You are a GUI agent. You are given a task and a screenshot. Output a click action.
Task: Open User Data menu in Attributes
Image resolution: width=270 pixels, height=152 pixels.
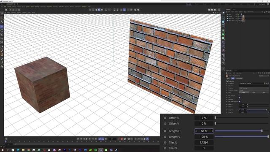point(239,73)
